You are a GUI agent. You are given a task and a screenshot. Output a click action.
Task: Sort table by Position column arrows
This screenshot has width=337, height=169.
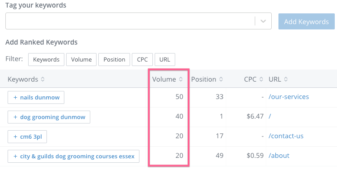click(x=221, y=79)
